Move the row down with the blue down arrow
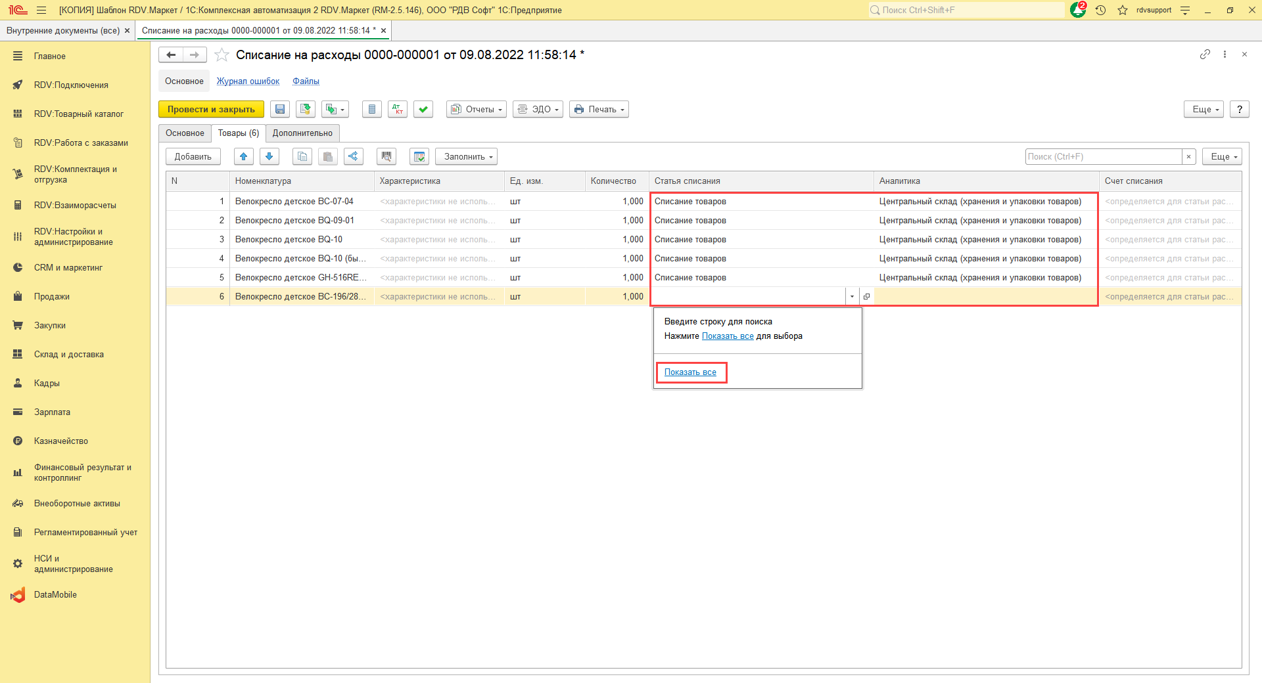 coord(269,156)
